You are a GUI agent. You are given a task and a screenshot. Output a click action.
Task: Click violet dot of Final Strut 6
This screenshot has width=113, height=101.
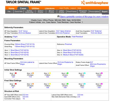pos(102,84)
